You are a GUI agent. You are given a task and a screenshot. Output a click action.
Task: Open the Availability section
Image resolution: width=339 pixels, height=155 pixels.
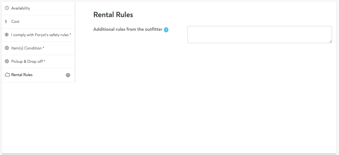pyautogui.click(x=21, y=8)
